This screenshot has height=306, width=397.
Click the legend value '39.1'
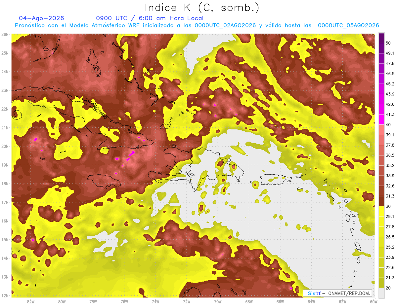390,135
